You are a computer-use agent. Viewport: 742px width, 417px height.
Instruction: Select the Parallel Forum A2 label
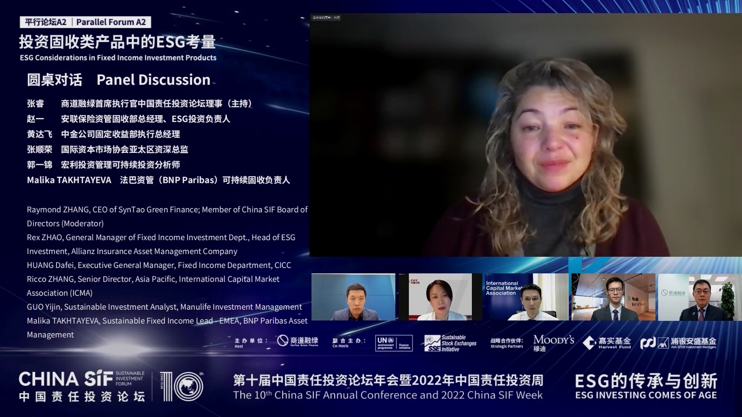coord(111,22)
